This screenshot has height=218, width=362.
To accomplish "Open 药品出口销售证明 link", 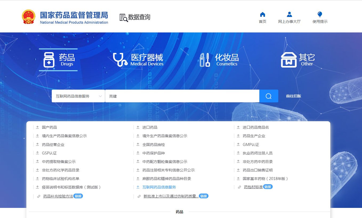I will (x=258, y=170).
